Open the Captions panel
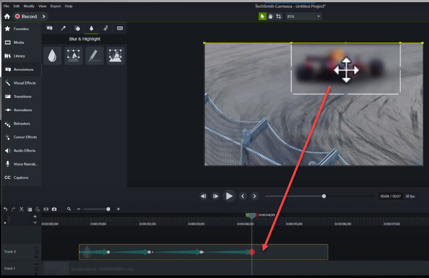 (x=21, y=177)
